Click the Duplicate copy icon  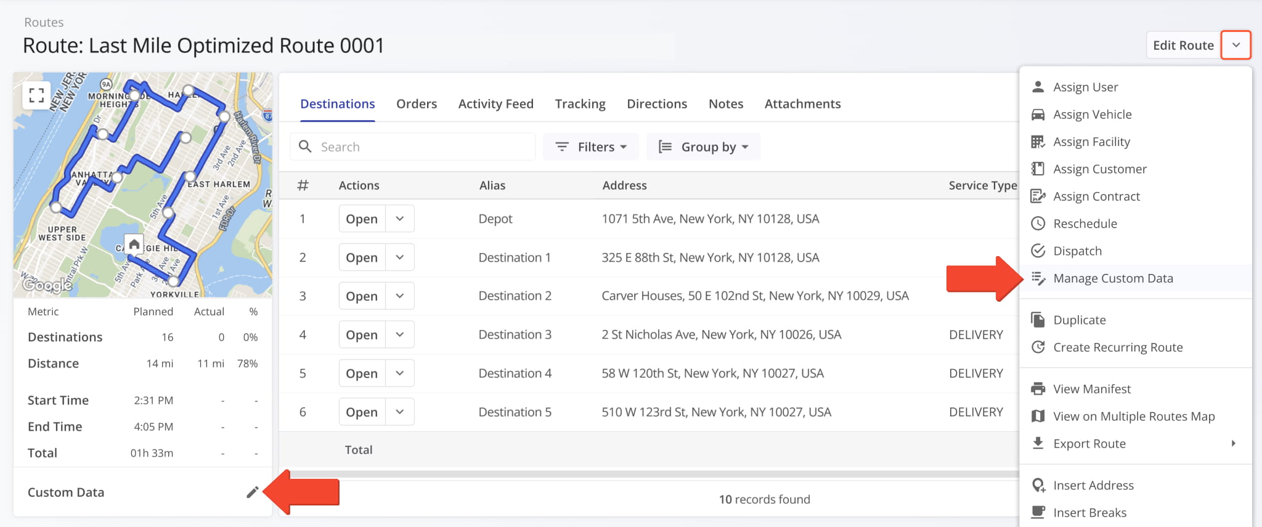1038,320
